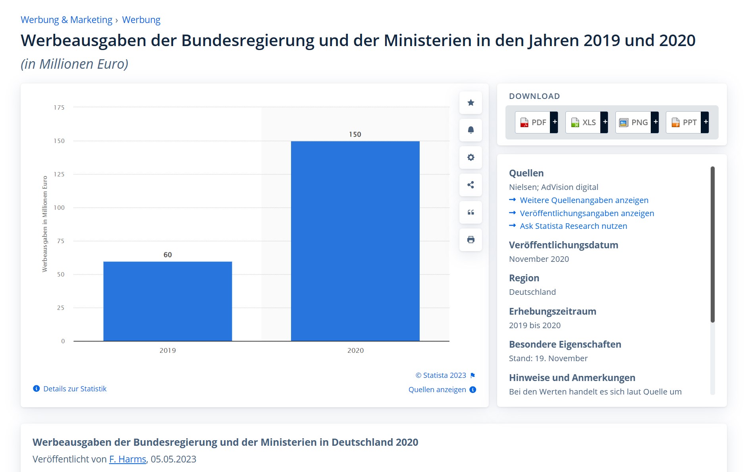
Task: Open Details zur Statistik link
Action: click(x=75, y=389)
